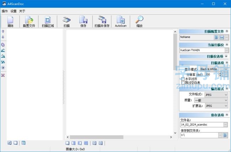This screenshot has width=231, height=152.
Task: Click the flip horizontal icon in left sidebar
Action: click(3, 50)
